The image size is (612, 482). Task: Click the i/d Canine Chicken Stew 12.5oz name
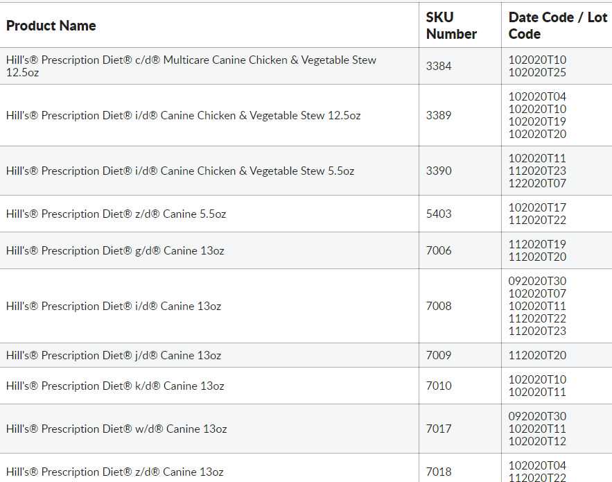point(184,115)
